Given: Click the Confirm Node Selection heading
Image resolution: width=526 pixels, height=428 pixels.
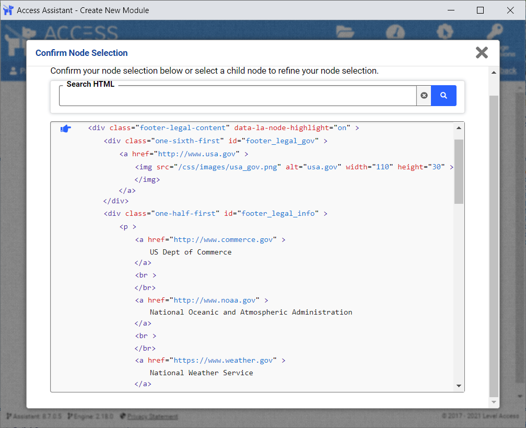Looking at the screenshot, I should pos(81,53).
